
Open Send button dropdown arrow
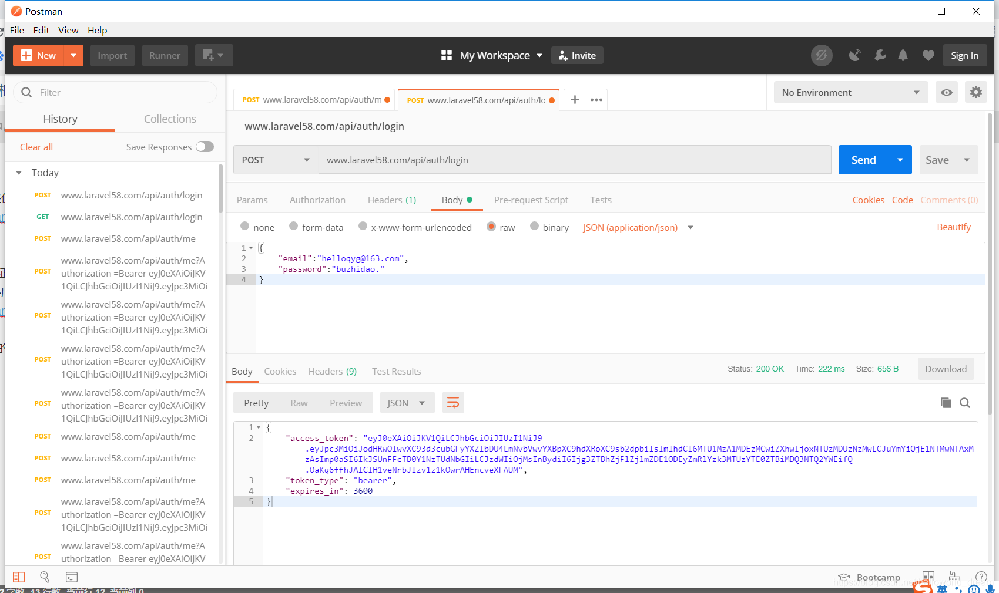pyautogui.click(x=900, y=160)
